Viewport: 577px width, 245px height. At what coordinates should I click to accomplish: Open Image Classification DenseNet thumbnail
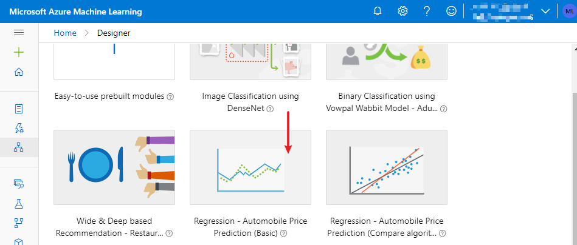coord(250,61)
